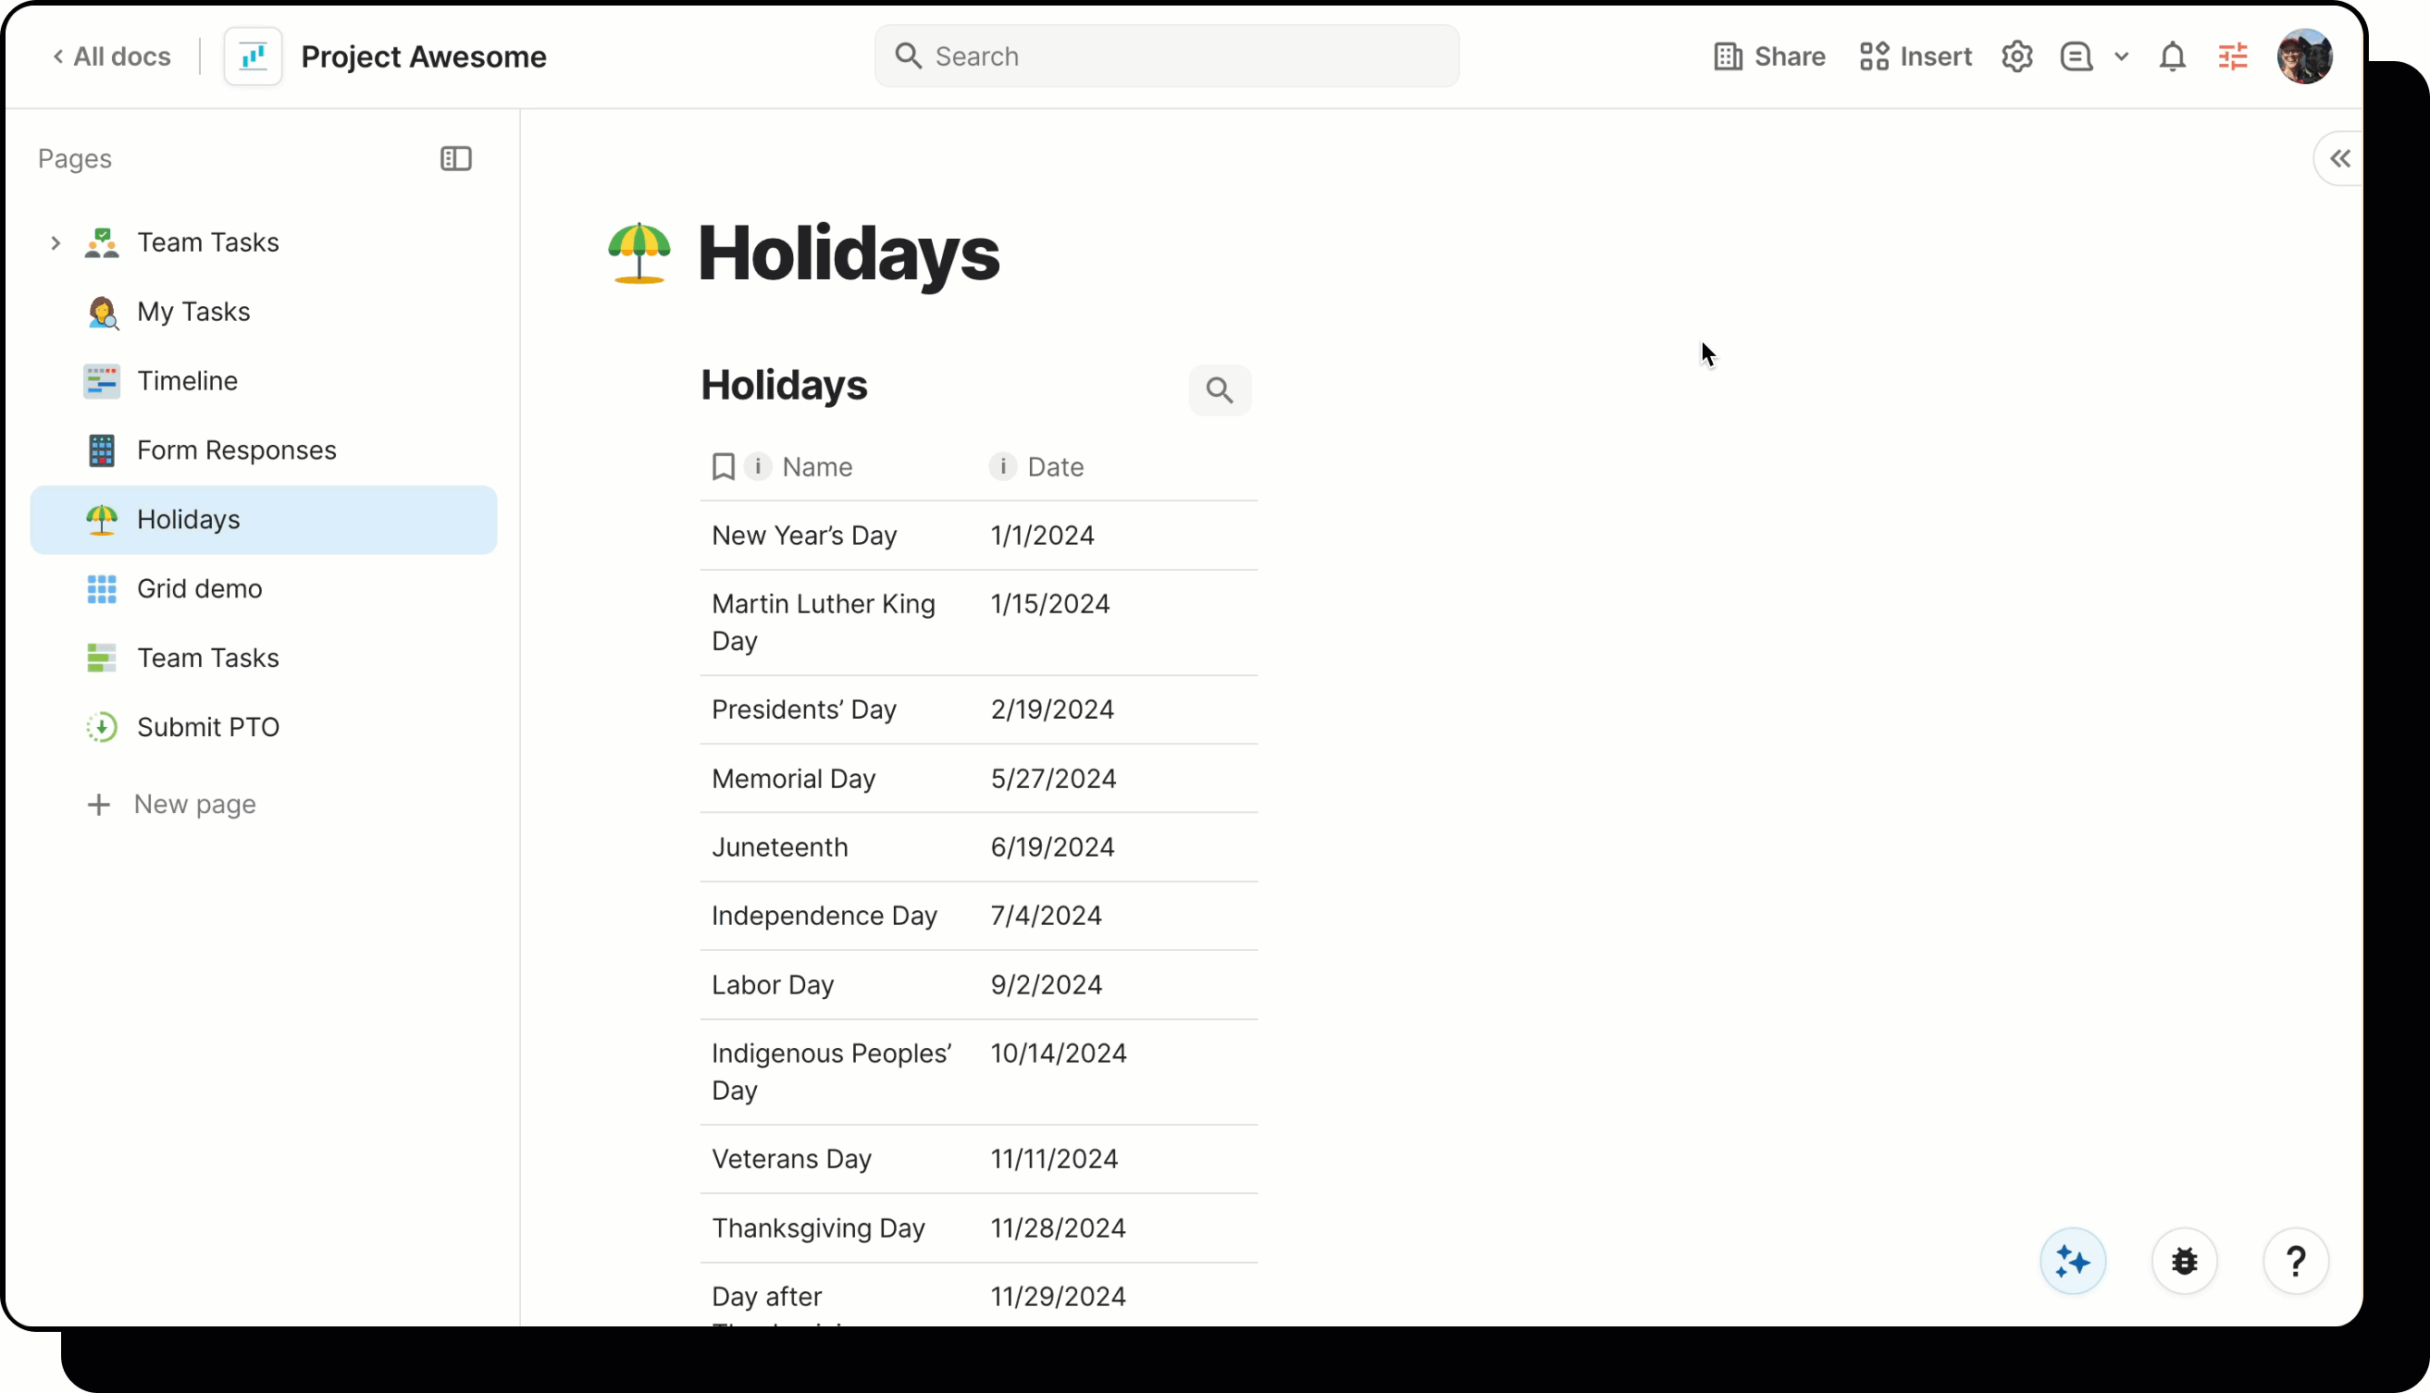Expand the right side panel chevrons
The height and width of the screenshot is (1393, 2430).
[x=2339, y=159]
